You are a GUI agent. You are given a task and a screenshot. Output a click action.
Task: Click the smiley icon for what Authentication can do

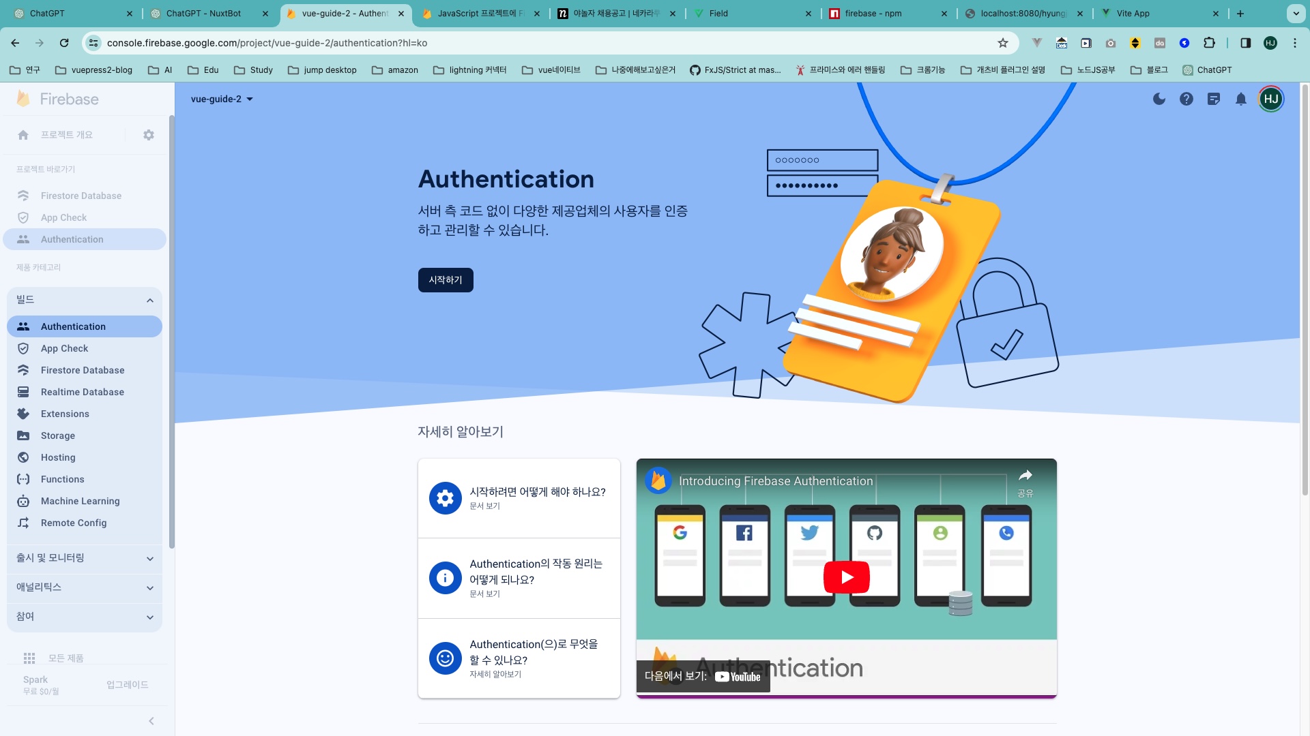point(445,658)
